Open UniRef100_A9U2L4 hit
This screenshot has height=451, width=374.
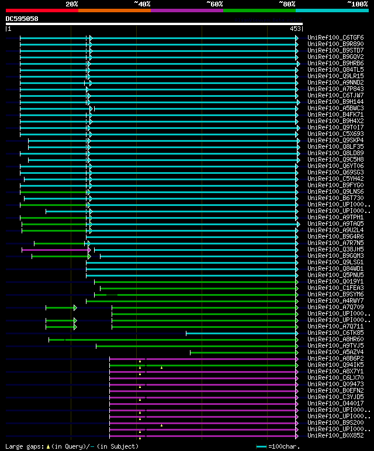point(335,230)
